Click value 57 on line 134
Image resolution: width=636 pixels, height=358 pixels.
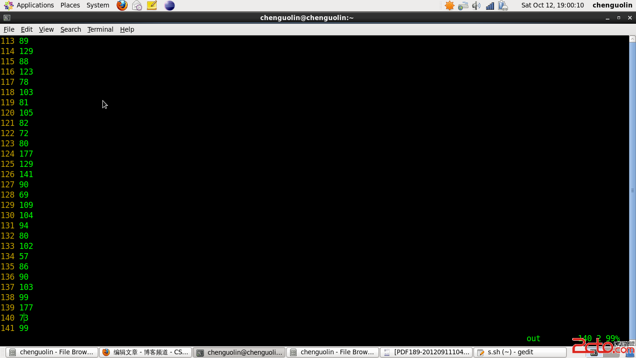24,256
